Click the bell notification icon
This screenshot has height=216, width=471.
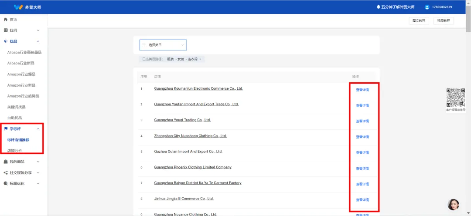(x=379, y=7)
